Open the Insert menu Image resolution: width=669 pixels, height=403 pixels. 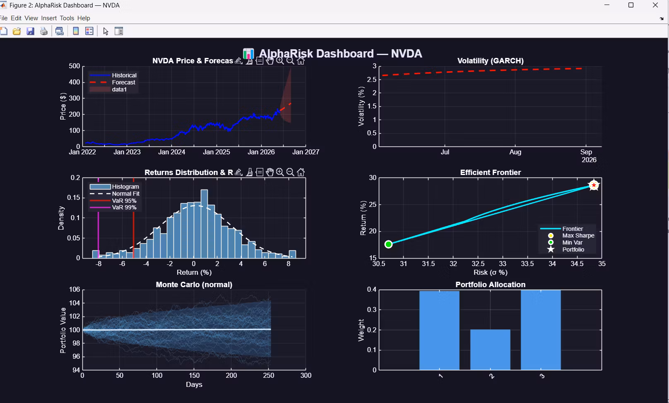click(49, 18)
